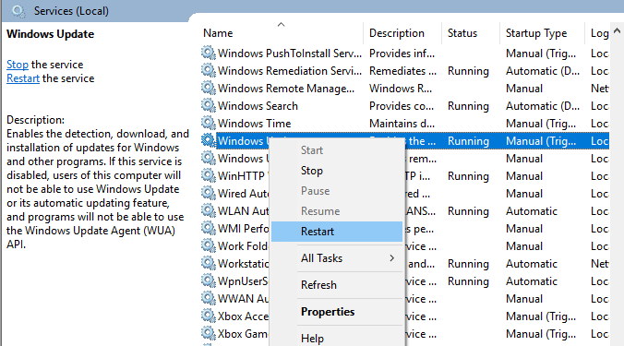Sort services by the Description column
The width and height of the screenshot is (624, 346).
tap(402, 33)
